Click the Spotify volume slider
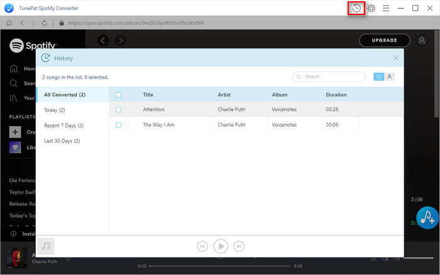The image size is (440, 275). pyautogui.click(x=419, y=258)
